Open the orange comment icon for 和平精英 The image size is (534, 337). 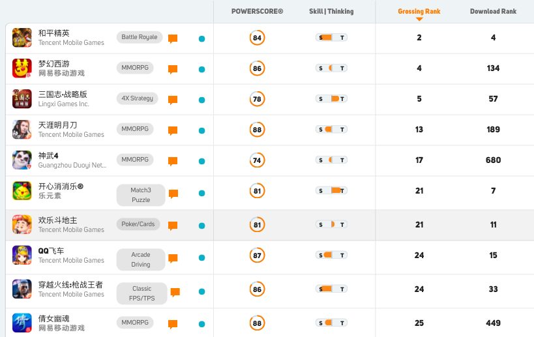point(173,39)
